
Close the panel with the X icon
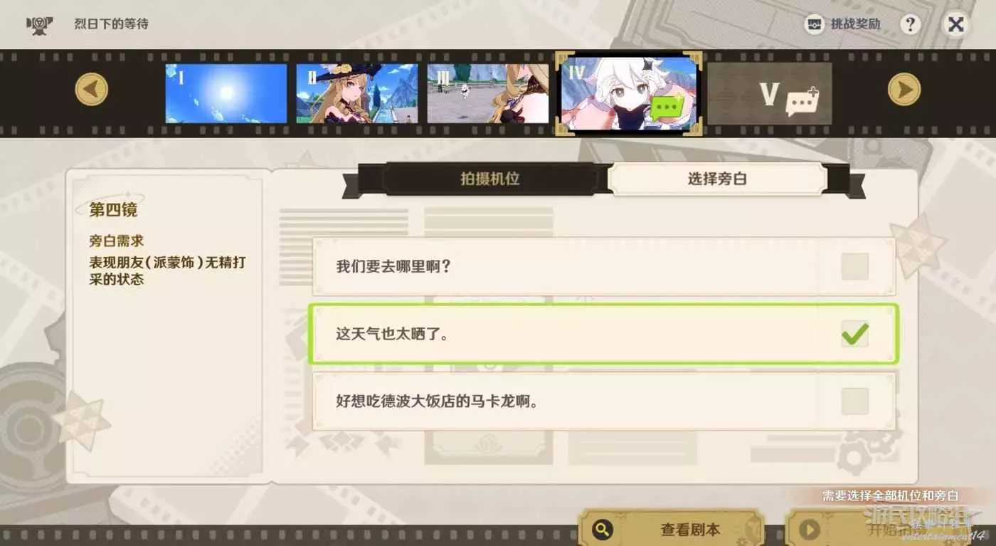(956, 25)
